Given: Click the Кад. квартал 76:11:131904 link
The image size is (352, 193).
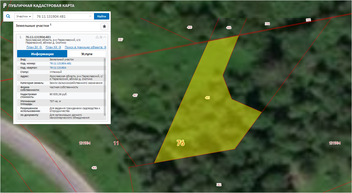Looking at the screenshot, I should pos(58,68).
